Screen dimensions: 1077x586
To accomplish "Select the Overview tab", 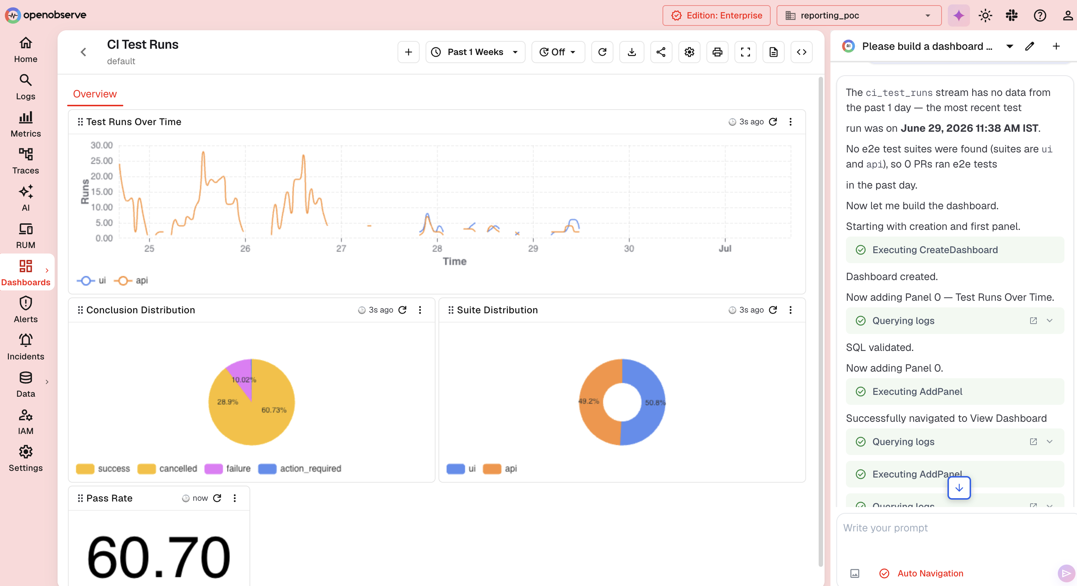I will (x=95, y=94).
